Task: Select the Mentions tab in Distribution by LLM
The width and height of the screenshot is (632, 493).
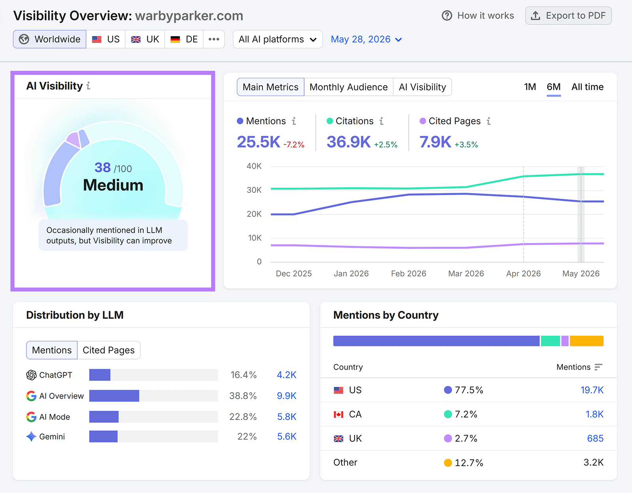Action: tap(52, 350)
